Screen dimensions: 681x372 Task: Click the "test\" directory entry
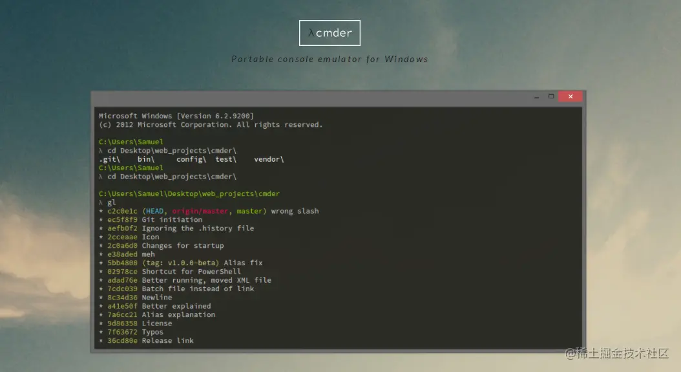[226, 159]
